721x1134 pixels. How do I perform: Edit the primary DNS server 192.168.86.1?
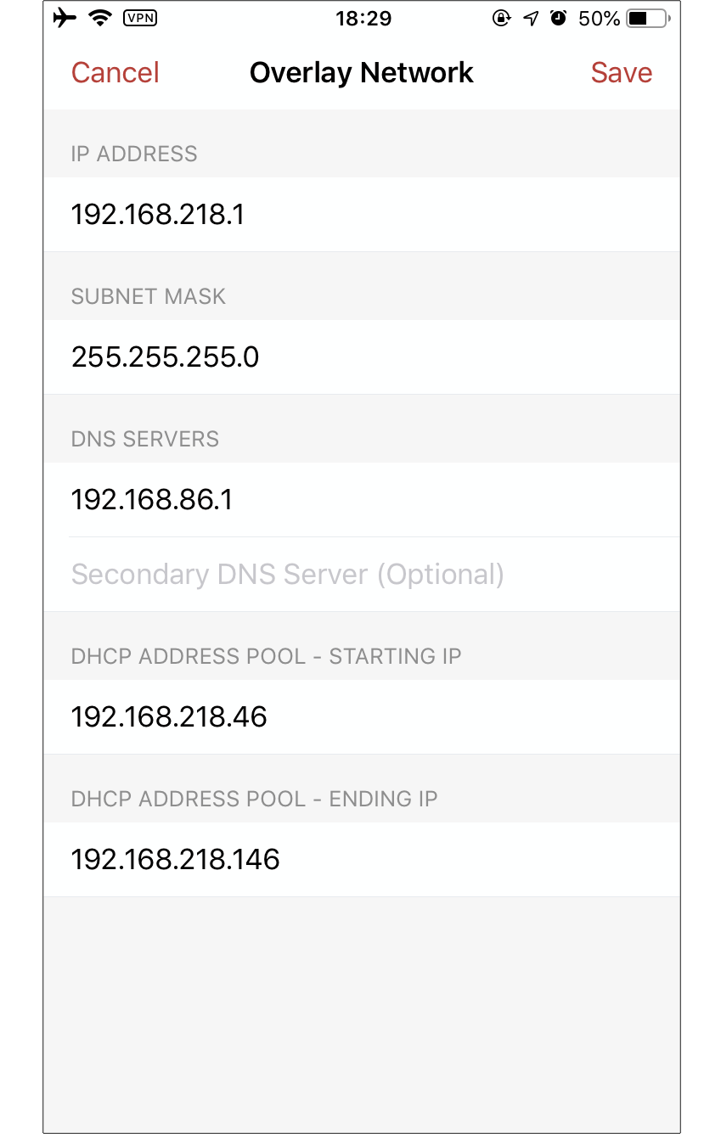pos(362,500)
